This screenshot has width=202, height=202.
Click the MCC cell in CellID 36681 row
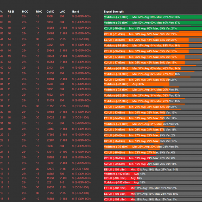pos(24,199)
